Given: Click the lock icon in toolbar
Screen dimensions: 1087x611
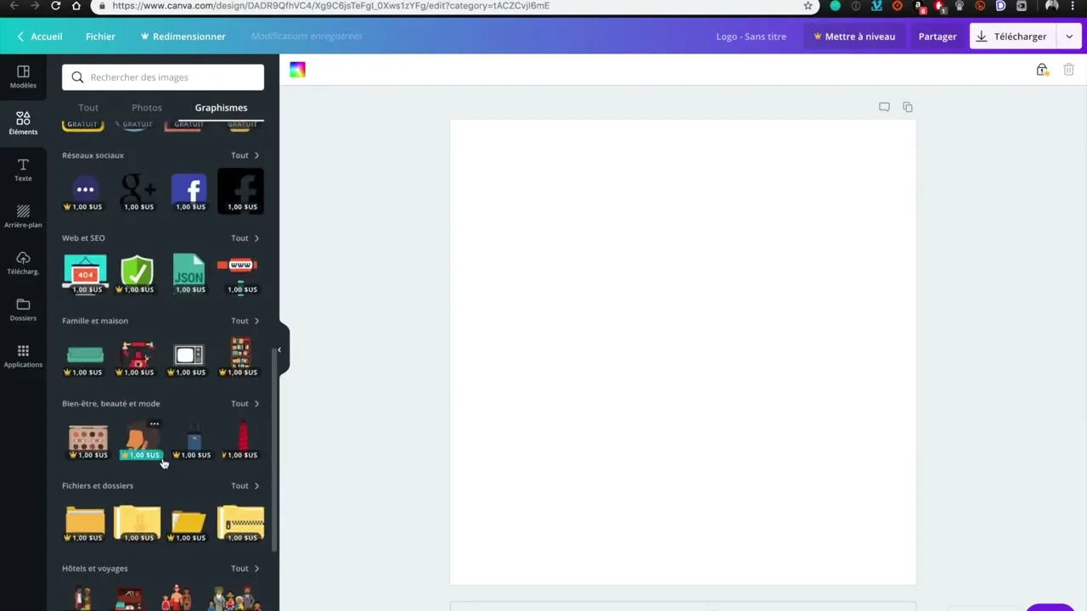Looking at the screenshot, I should coord(1042,70).
